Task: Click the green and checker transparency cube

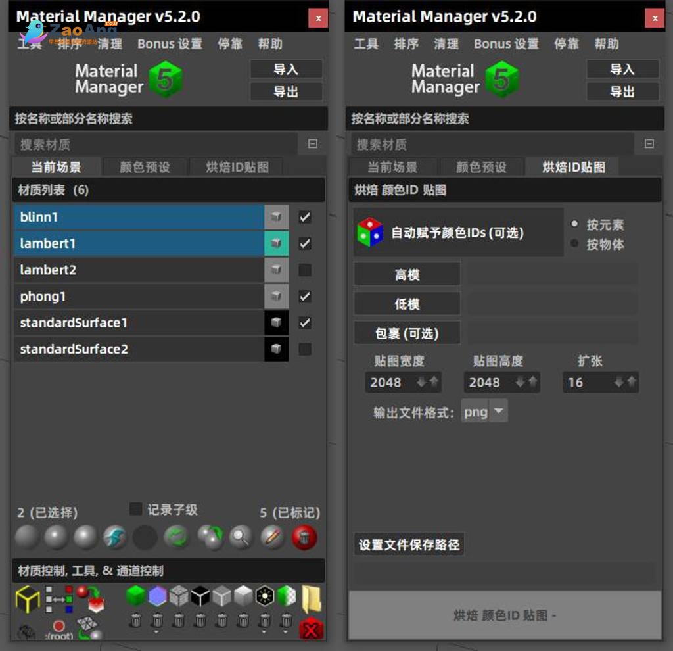Action: [x=287, y=596]
